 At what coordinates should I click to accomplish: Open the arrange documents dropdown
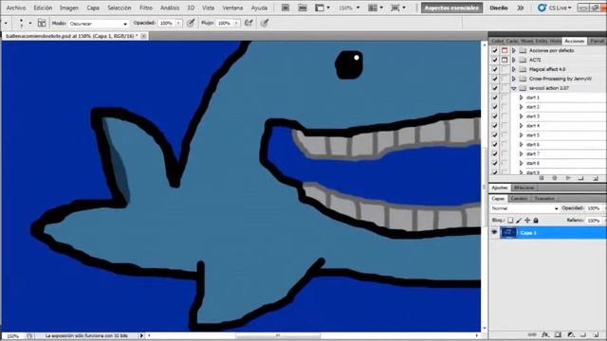coord(376,8)
